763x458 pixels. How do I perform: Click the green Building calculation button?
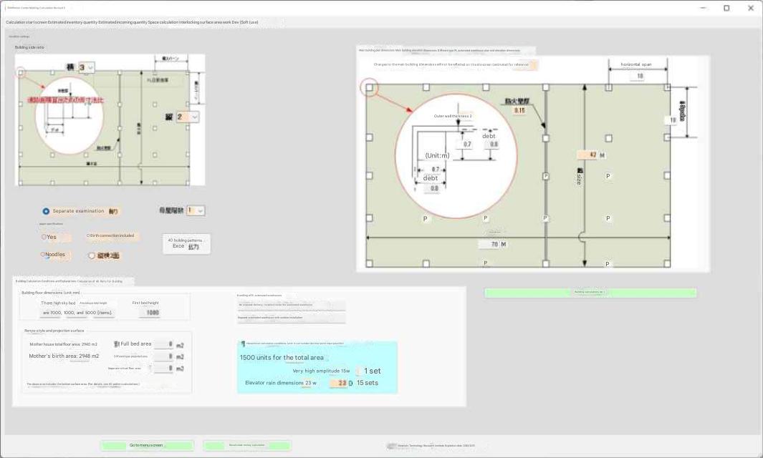point(590,293)
